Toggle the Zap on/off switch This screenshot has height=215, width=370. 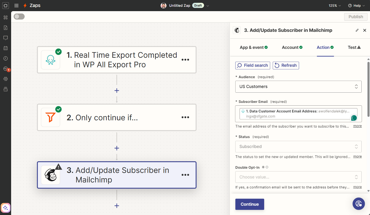(19, 17)
